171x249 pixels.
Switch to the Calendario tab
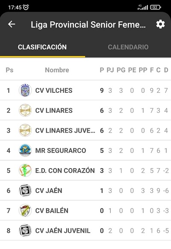click(x=128, y=47)
